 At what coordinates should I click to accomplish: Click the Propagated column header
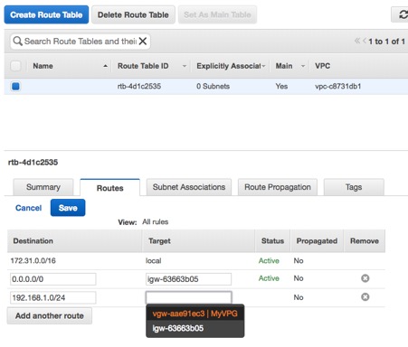(x=317, y=241)
